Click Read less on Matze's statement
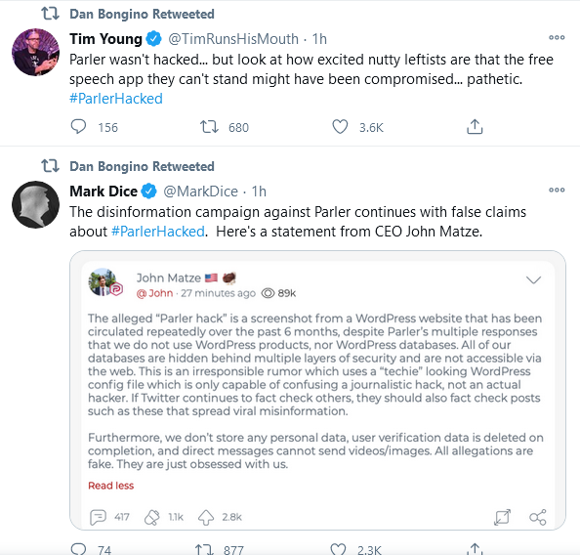The height and width of the screenshot is (555, 580). click(110, 486)
